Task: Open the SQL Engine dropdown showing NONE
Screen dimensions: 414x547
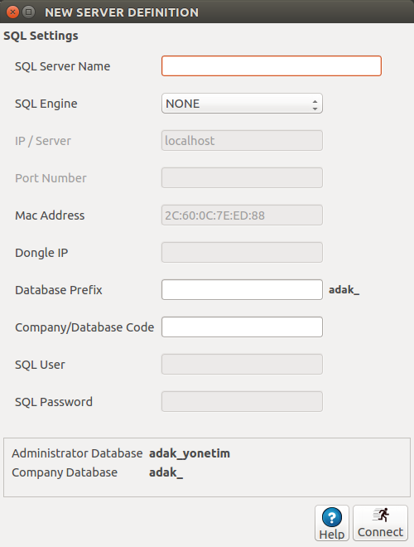Action: coord(242,104)
